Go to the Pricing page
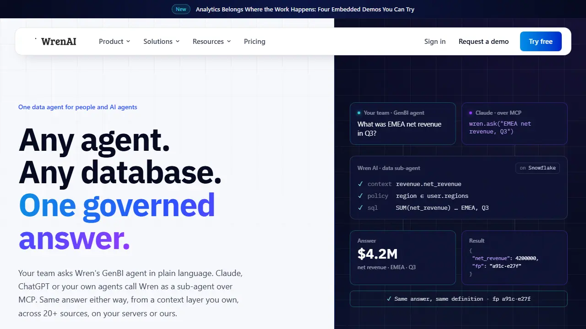This screenshot has width=586, height=329. 255,42
